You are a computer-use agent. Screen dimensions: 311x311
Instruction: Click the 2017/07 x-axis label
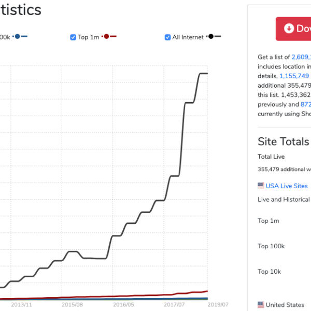[x=174, y=305]
